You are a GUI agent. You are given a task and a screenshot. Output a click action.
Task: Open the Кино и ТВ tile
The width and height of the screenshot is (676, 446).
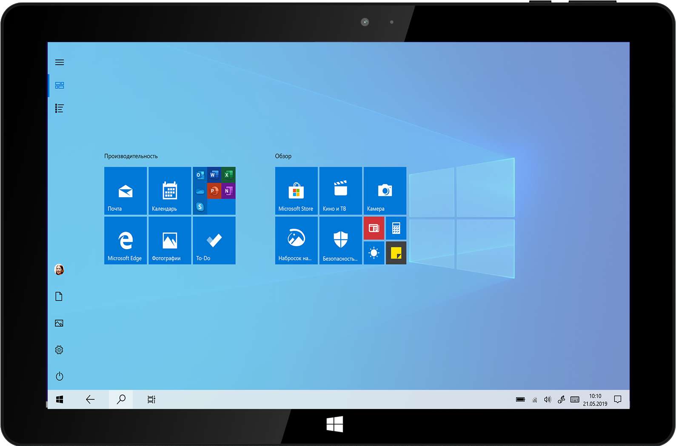340,191
